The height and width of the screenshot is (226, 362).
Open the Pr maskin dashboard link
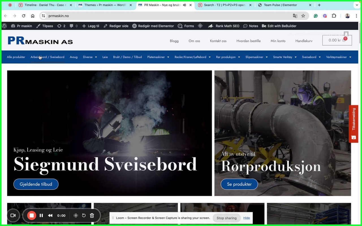21,26
